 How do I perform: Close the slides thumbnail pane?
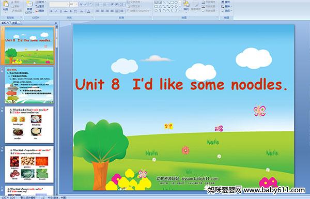click(56, 23)
